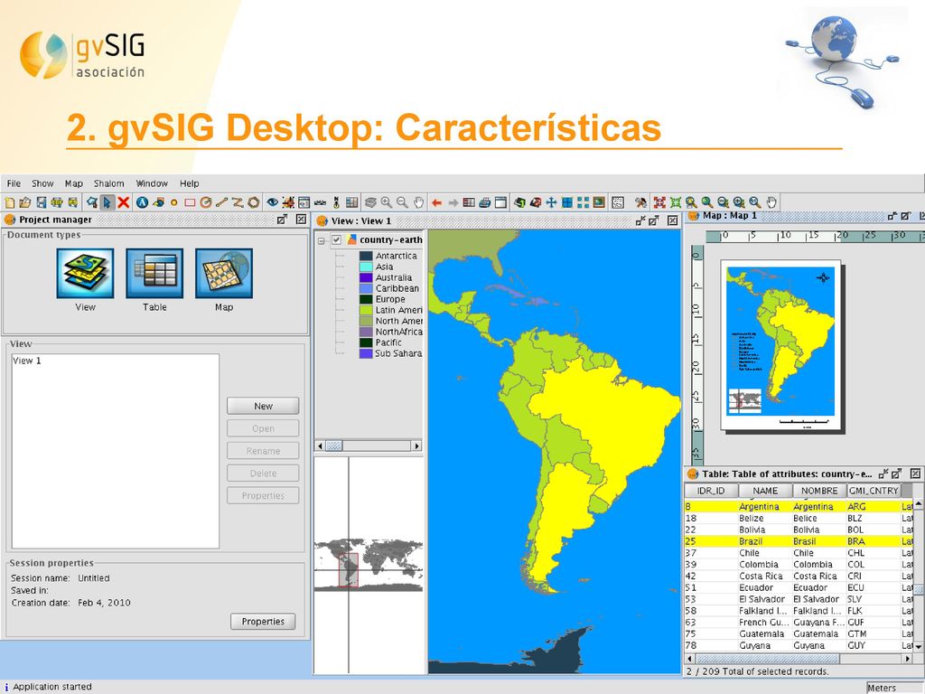Image resolution: width=925 pixels, height=694 pixels.
Task: Click the New button in Project manager
Action: point(263,406)
